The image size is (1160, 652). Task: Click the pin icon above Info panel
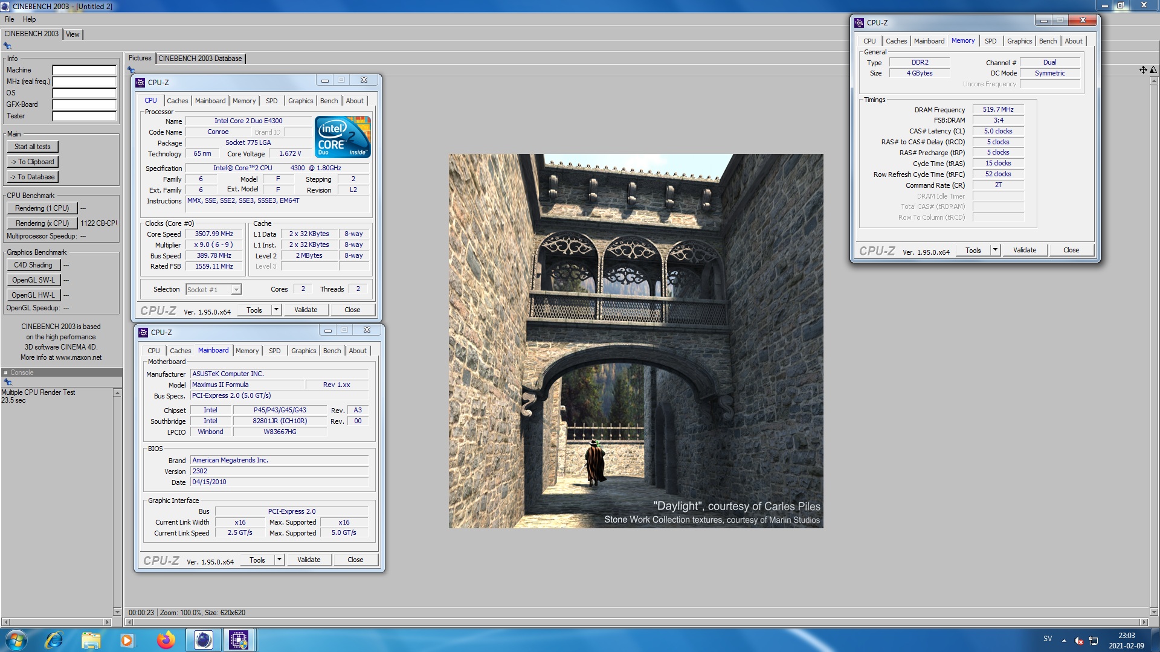(7, 46)
